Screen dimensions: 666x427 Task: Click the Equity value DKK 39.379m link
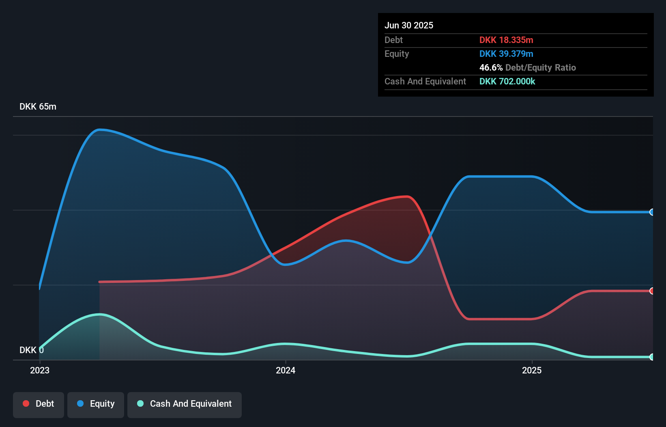click(506, 54)
